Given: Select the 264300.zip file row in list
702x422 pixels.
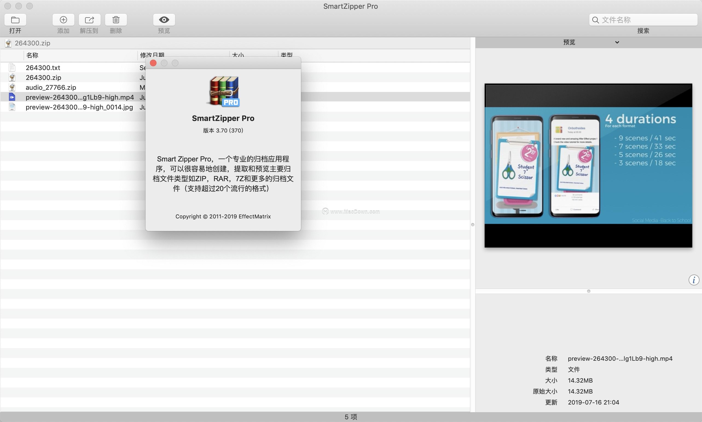Looking at the screenshot, I should click(235, 77).
